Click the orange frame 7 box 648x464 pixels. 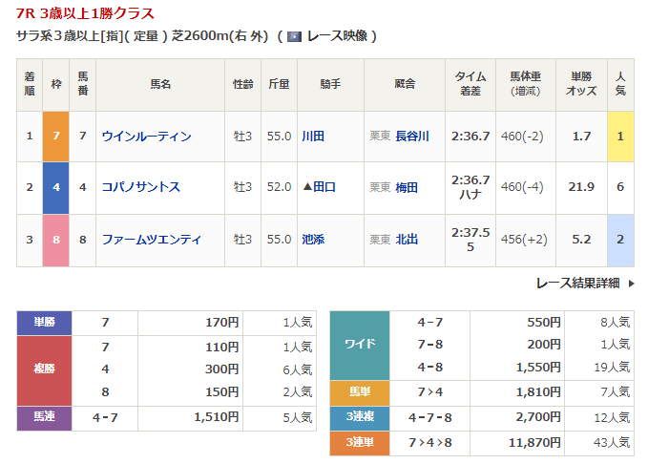pyautogui.click(x=56, y=137)
